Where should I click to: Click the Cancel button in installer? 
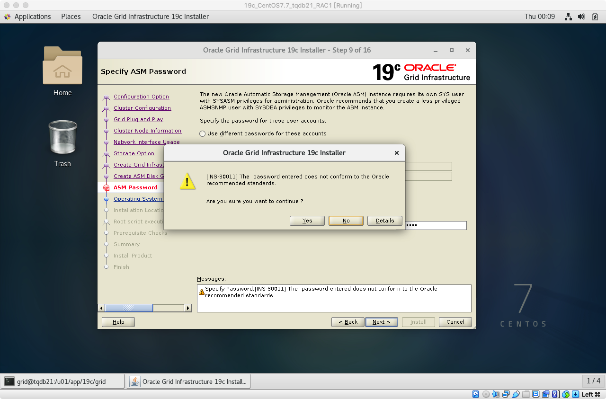coord(455,322)
